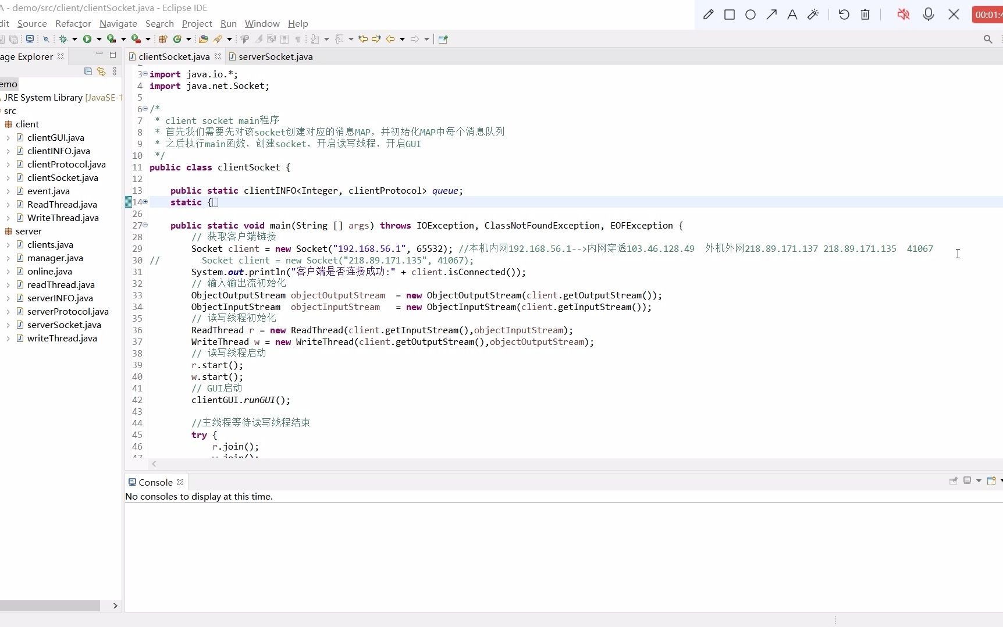Expand ReadThread.java tree node
1003x627 pixels.
[x=8, y=205]
